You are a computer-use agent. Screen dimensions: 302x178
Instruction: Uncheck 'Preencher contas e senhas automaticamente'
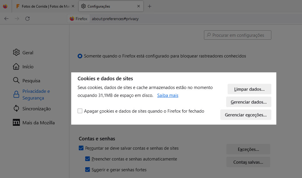point(88,159)
